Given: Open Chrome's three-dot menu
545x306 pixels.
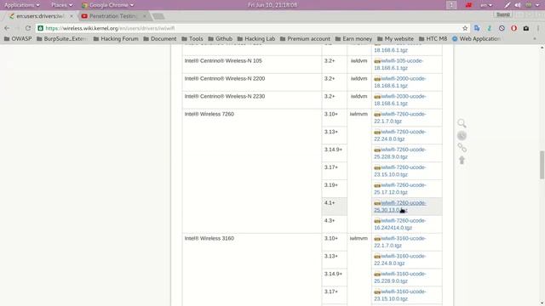Looking at the screenshot, I should 538,28.
